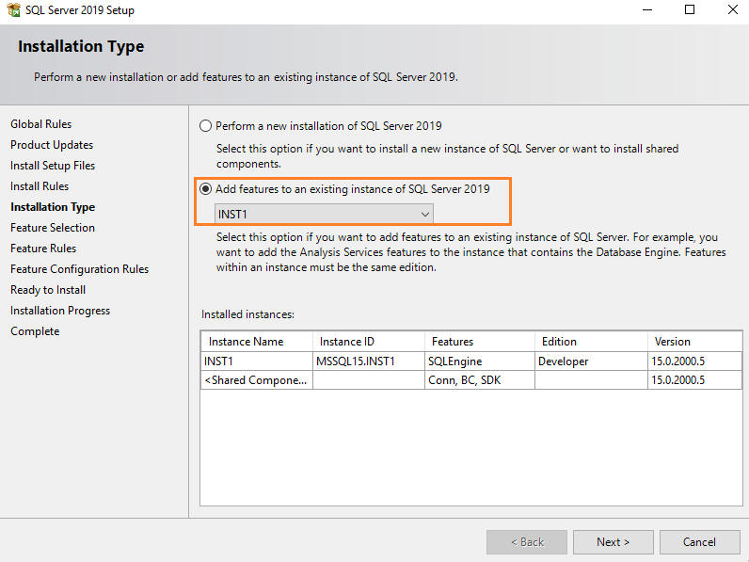749x562 pixels.
Task: Close the SQL Server 2019 Setup window
Action: [732, 10]
